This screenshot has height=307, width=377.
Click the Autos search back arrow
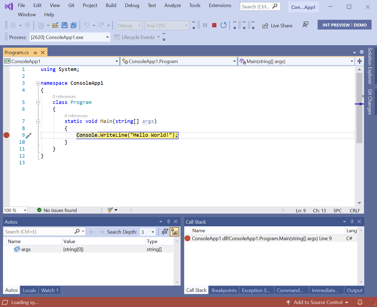click(92, 232)
